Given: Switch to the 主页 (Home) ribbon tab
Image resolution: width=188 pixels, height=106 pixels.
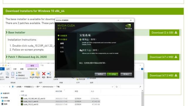Looking at the screenshot, I should [8, 69].
